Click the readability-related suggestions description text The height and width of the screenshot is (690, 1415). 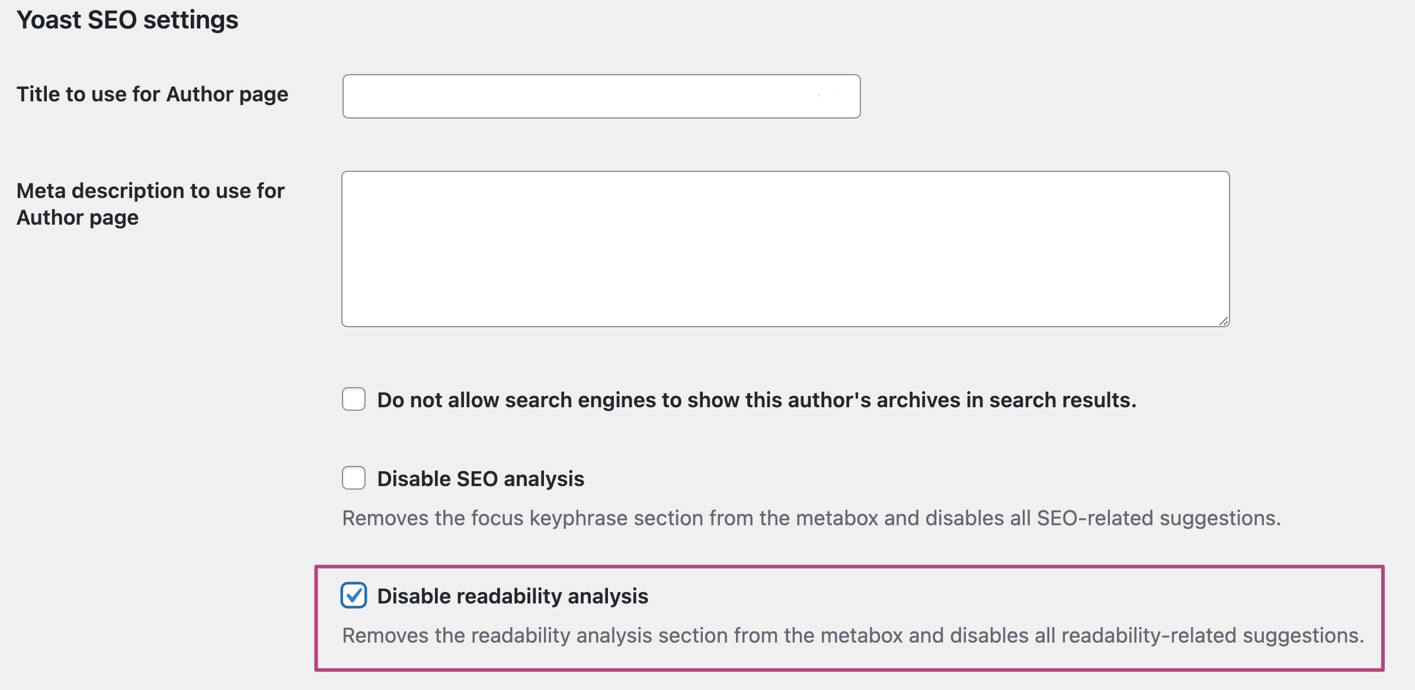click(853, 635)
